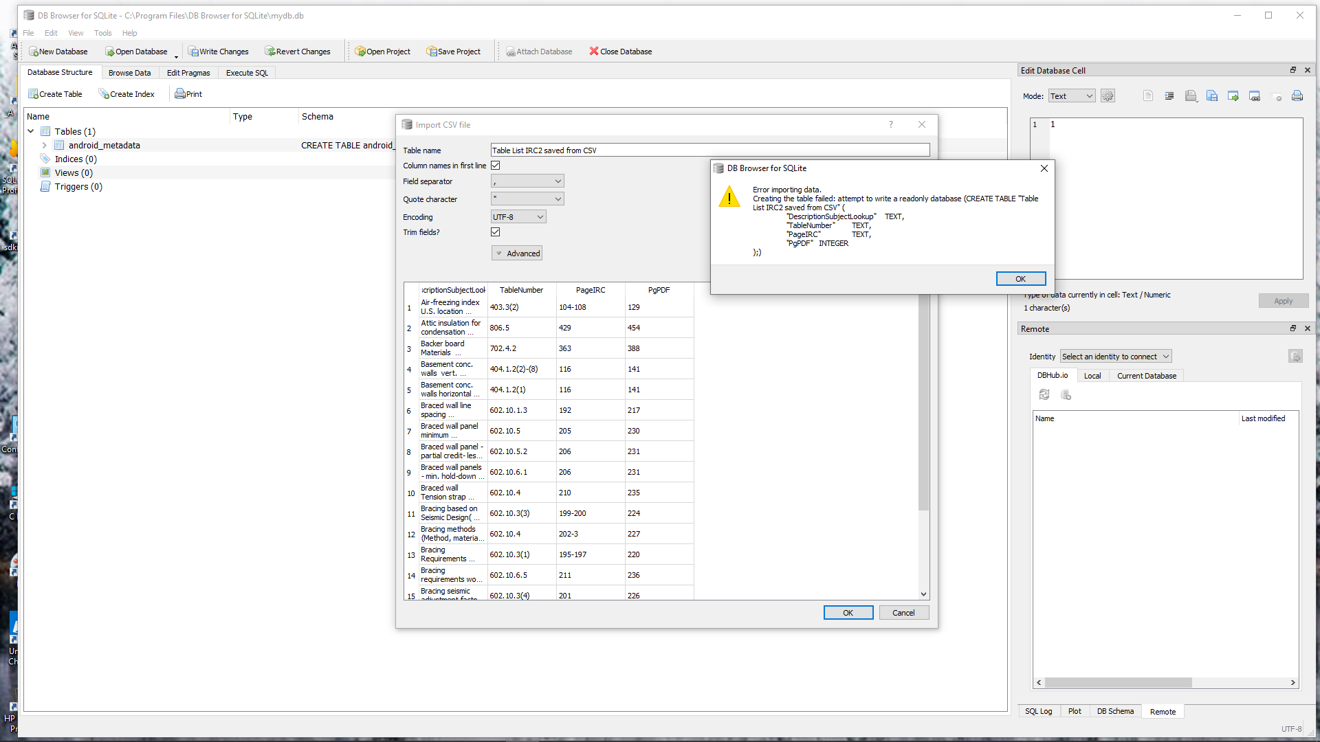Click the printer icon in Edit Database Cell panel
Screen dimensions: 1320x742
pyautogui.click(x=1297, y=96)
